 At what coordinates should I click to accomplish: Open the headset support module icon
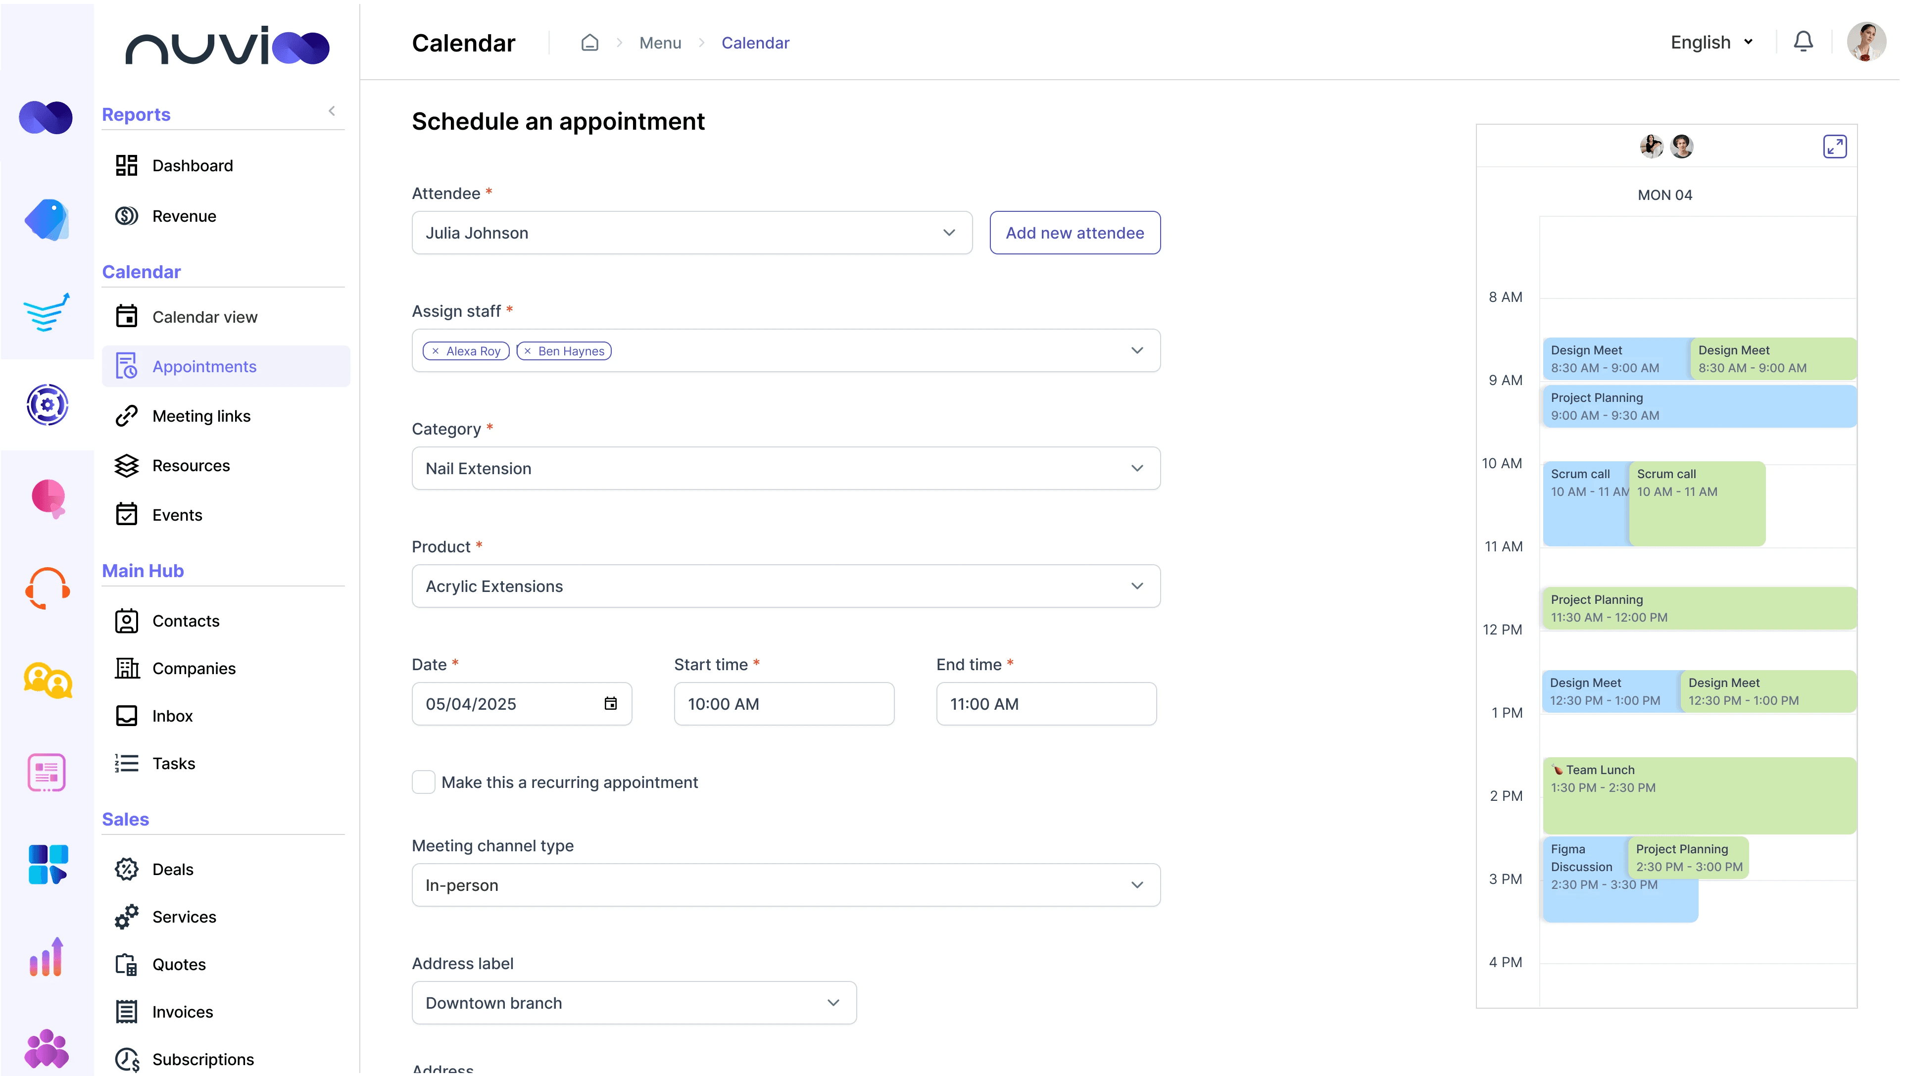pos(48,588)
